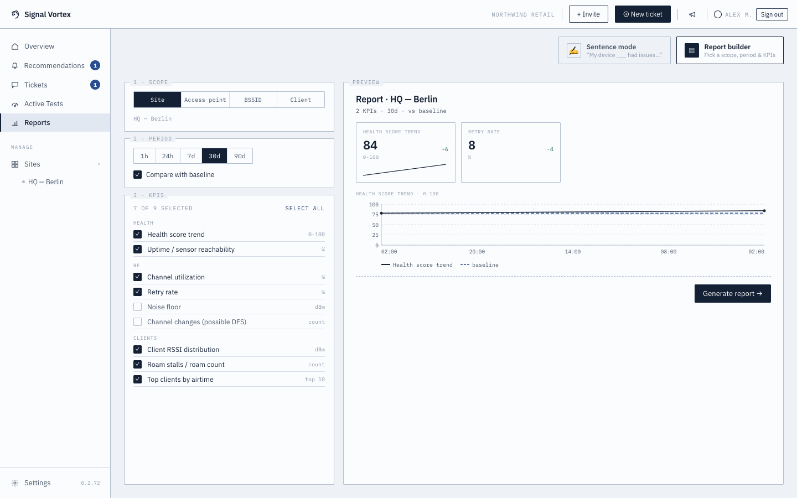Select the BSSID scope tab
Screen dimensions: 797x498
[253, 100]
